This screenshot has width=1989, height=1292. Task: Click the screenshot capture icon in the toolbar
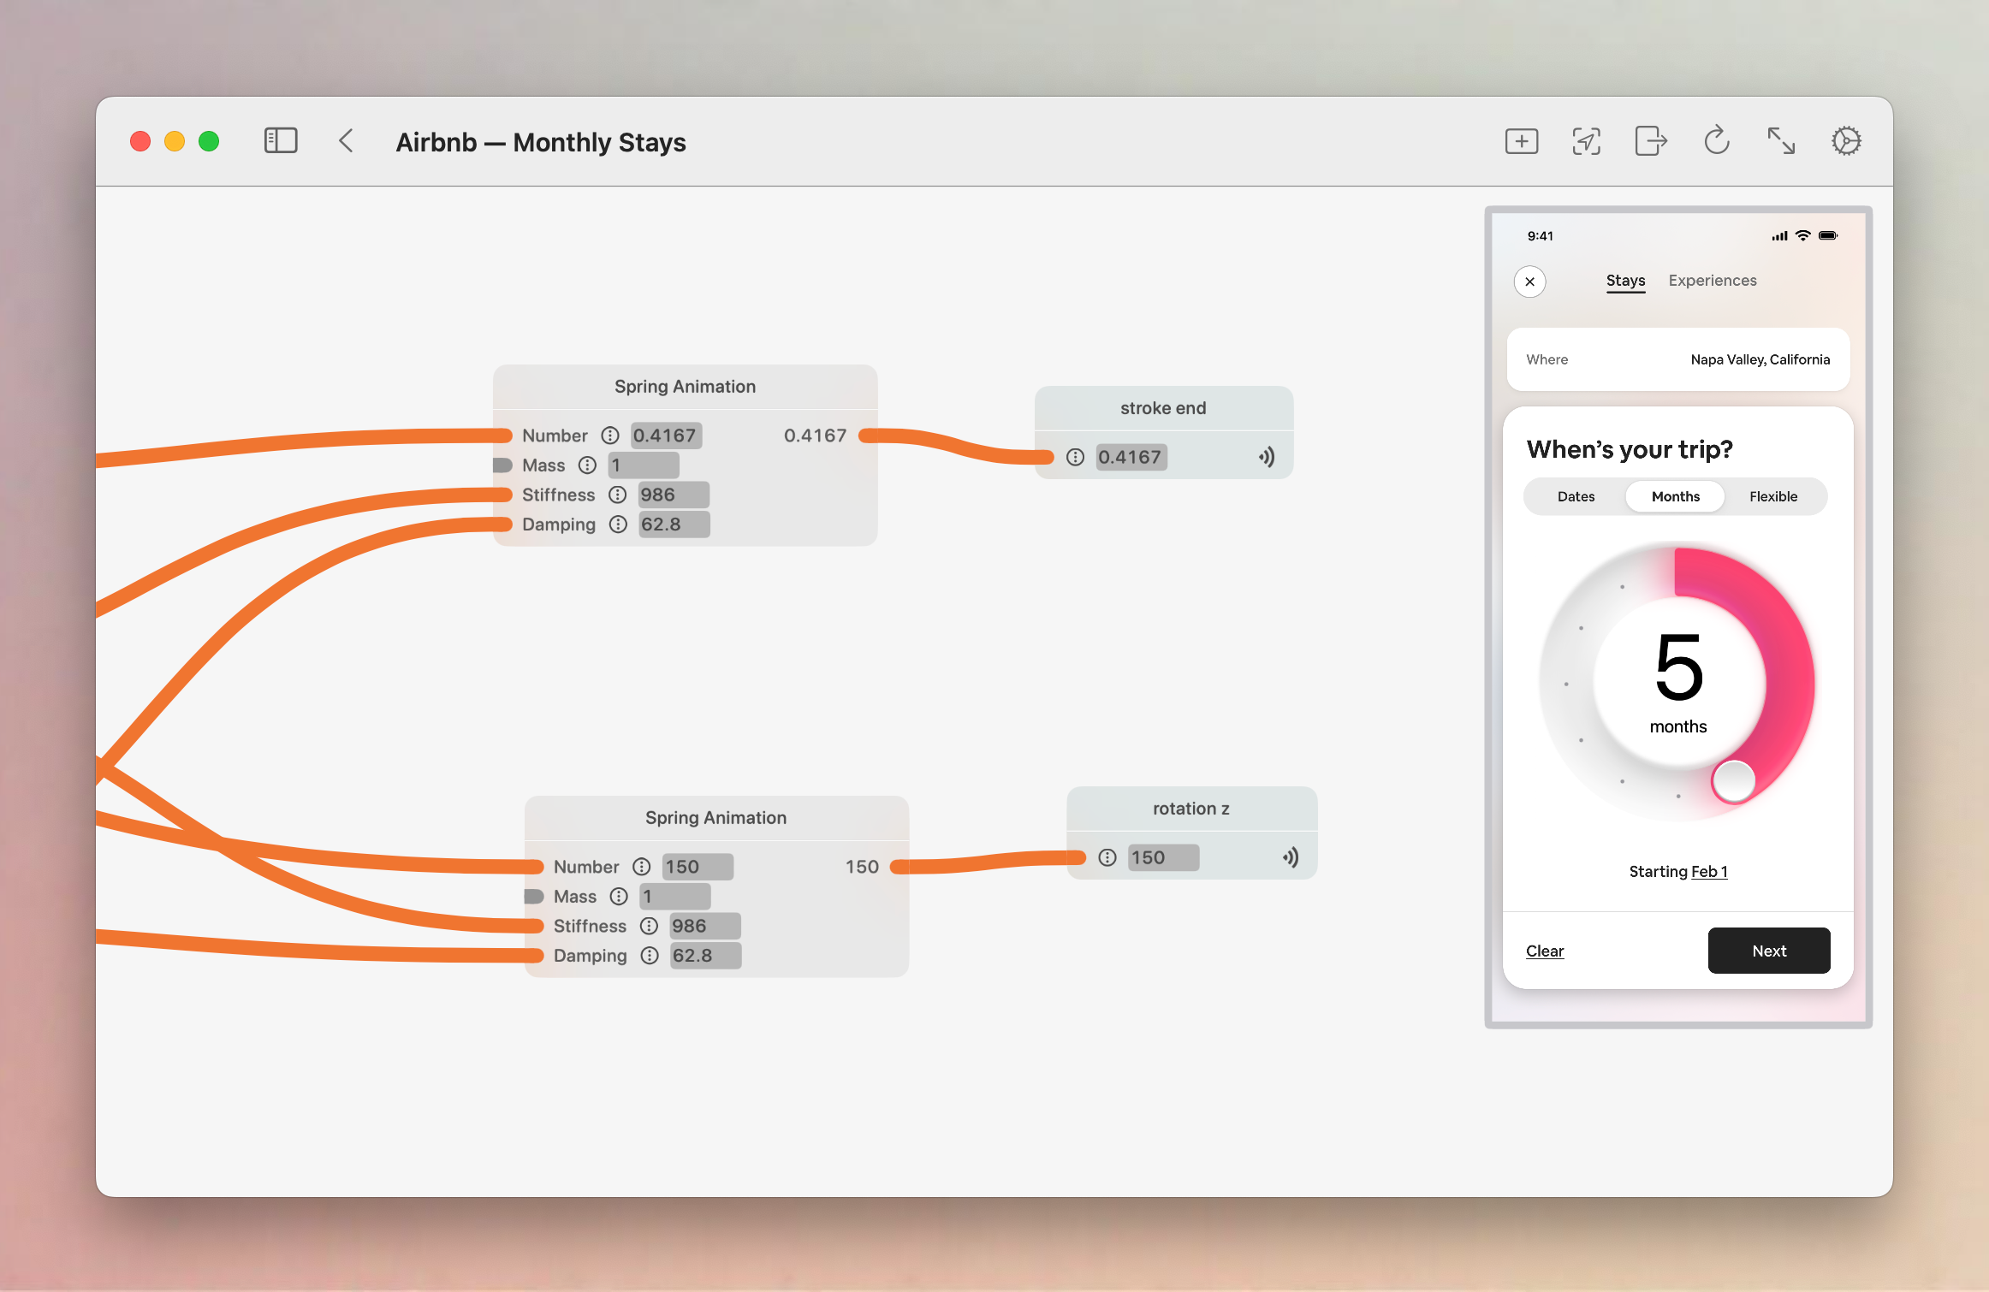click(1586, 141)
